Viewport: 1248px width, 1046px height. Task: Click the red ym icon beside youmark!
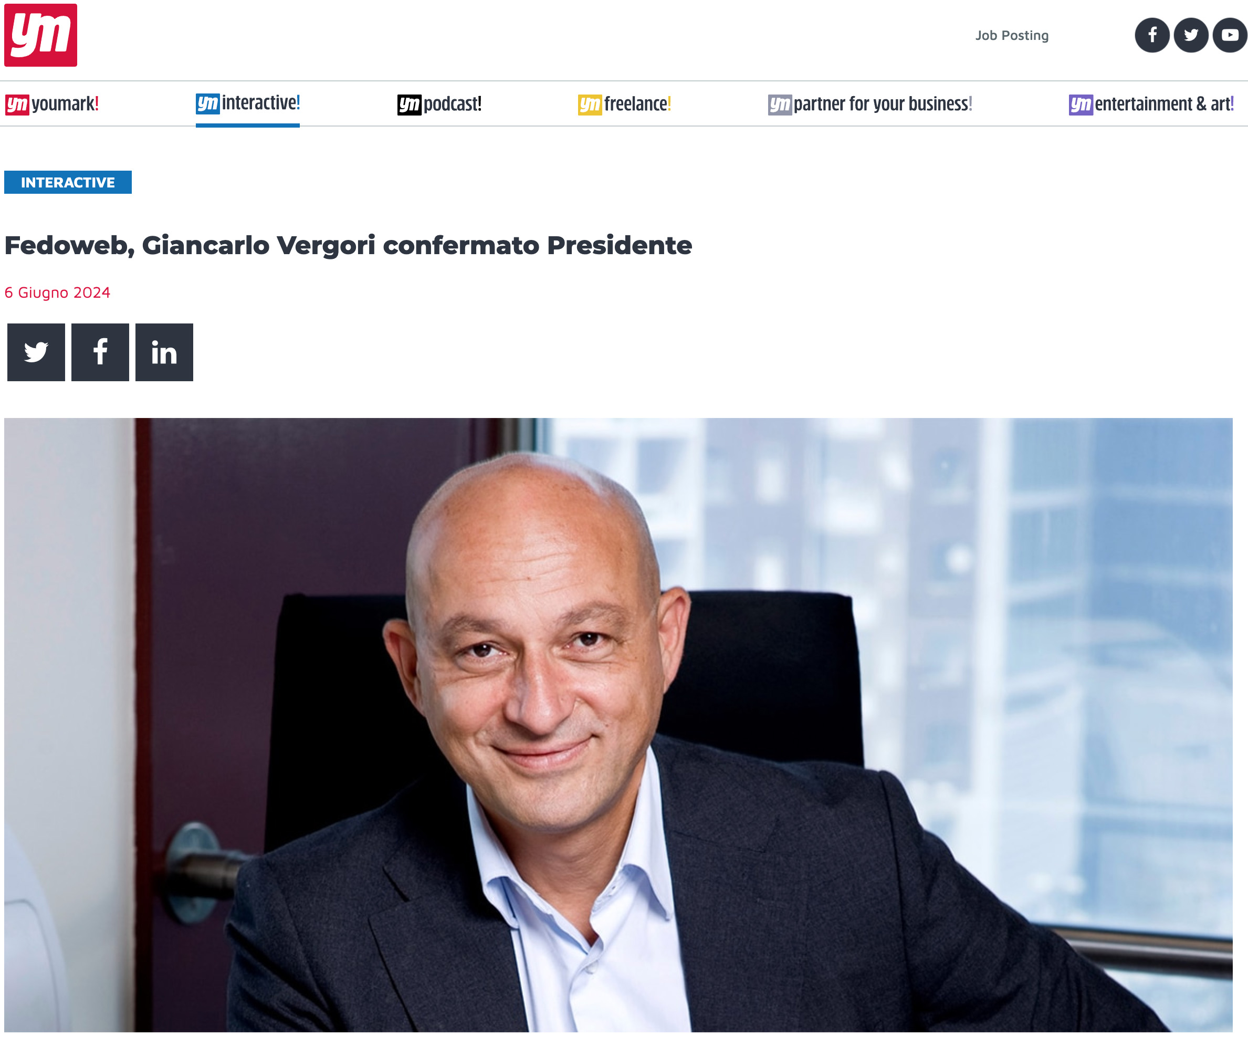17,104
